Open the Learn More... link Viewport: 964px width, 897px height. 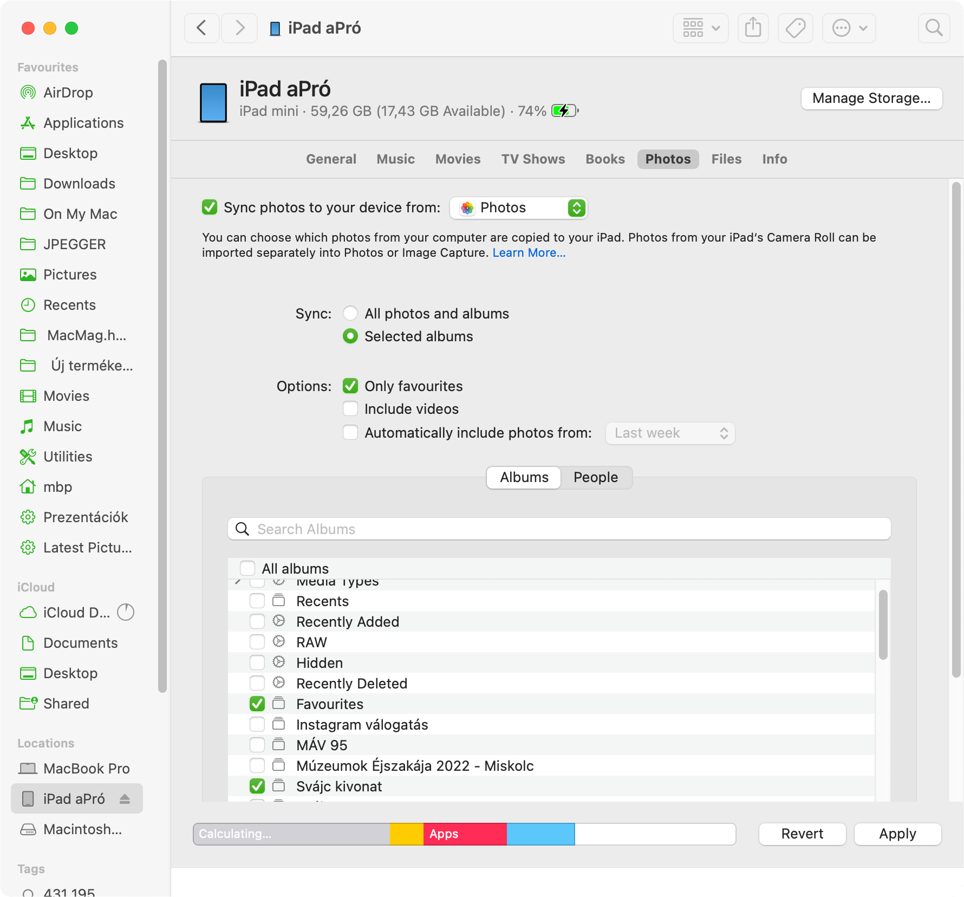pyautogui.click(x=529, y=253)
